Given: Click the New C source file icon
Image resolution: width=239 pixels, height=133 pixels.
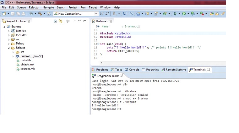Looking at the screenshot, I should [156, 14].
